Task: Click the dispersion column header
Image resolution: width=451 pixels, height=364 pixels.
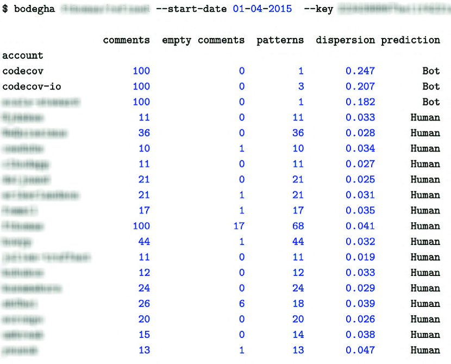Action: pyautogui.click(x=345, y=40)
